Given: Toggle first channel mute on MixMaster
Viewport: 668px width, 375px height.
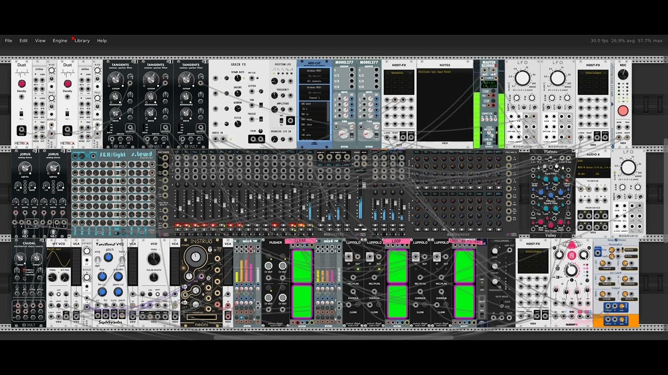Looking at the screenshot, I should [178, 225].
